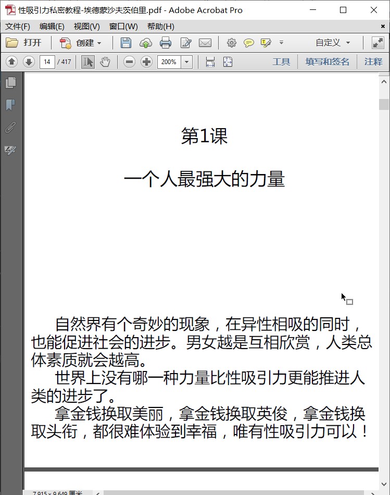Go to the previous page arrow
The image size is (390, 495).
tap(11, 61)
